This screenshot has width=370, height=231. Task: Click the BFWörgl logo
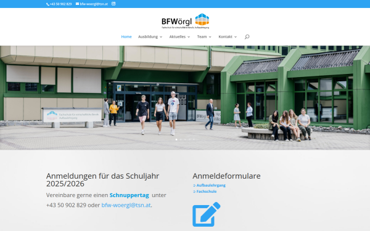pyautogui.click(x=185, y=21)
